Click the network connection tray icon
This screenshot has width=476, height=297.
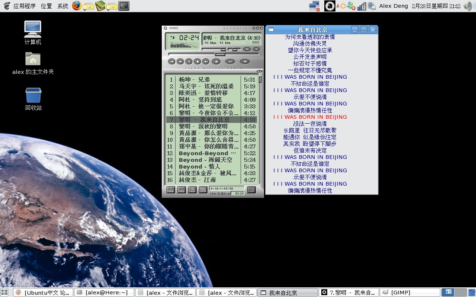pyautogui.click(x=314, y=6)
